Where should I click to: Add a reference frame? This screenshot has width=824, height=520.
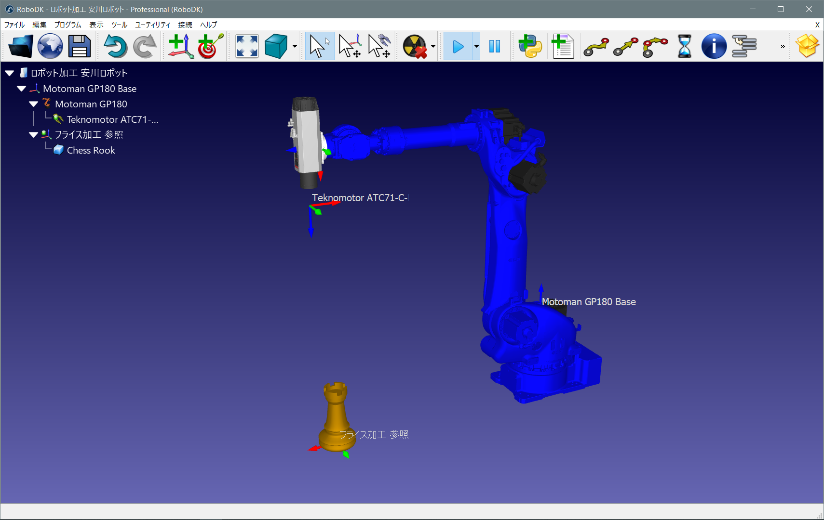181,47
